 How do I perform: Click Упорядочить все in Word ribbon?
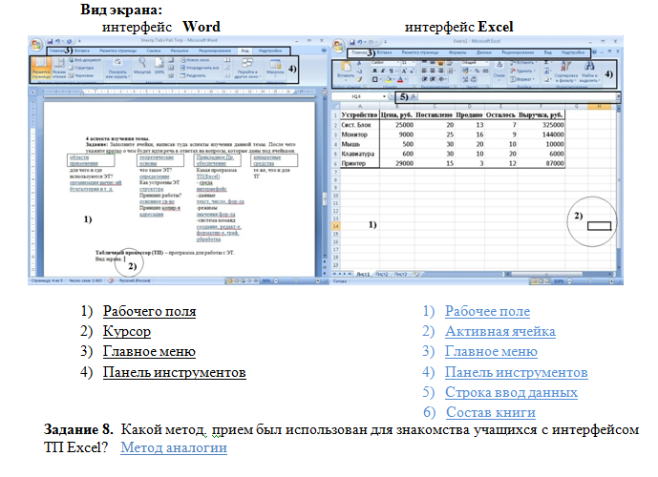click(x=200, y=68)
